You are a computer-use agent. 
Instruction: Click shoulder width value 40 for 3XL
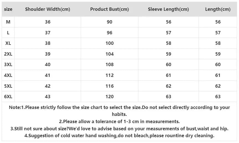pos(48,64)
